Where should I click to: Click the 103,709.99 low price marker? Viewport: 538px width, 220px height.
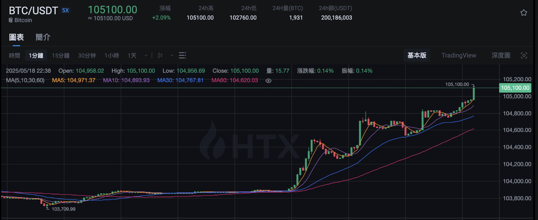pos(64,209)
